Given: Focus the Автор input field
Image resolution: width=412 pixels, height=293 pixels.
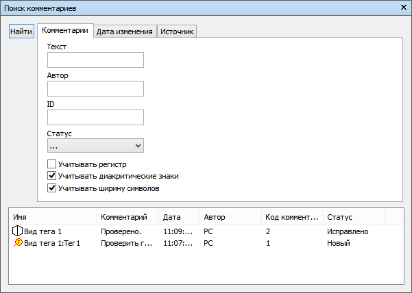Looking at the screenshot, I should 95,89.
